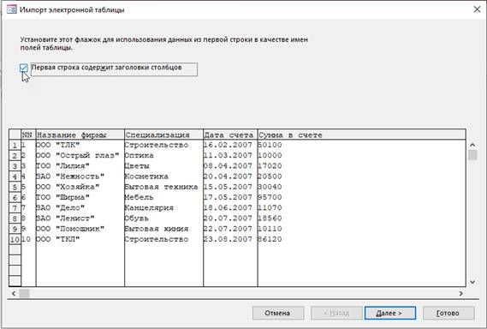Click amount cell 95700
The image size is (487, 329).
click(x=361, y=197)
